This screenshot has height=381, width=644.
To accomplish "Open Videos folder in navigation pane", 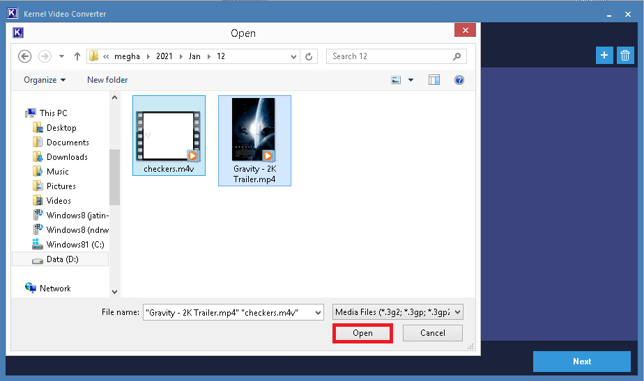I will point(59,201).
